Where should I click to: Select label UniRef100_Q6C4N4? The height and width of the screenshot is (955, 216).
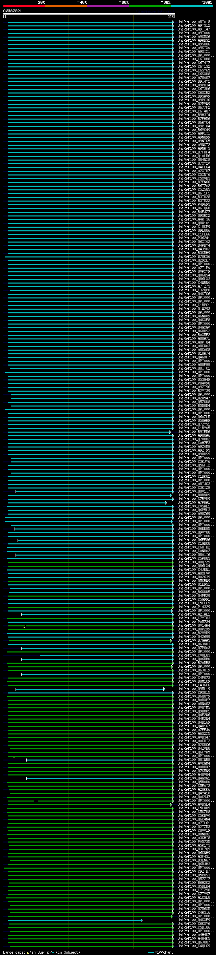(x=194, y=819)
